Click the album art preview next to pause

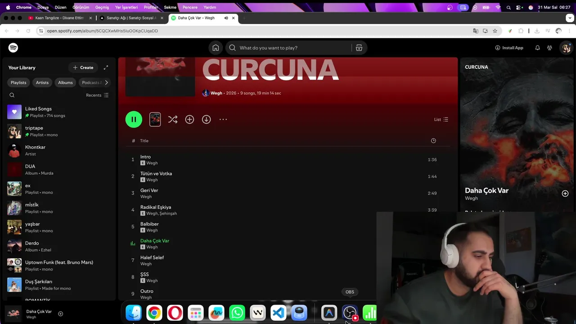coord(155,119)
